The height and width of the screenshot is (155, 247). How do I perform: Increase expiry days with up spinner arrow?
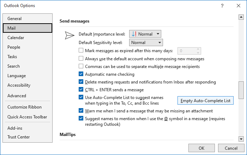(x=198, y=49)
